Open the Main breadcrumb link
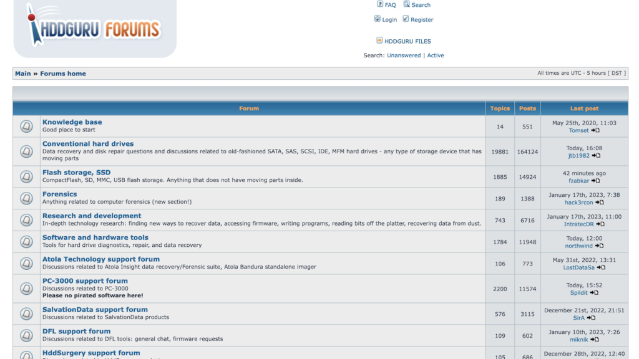This screenshot has height=359, width=639. (22, 73)
